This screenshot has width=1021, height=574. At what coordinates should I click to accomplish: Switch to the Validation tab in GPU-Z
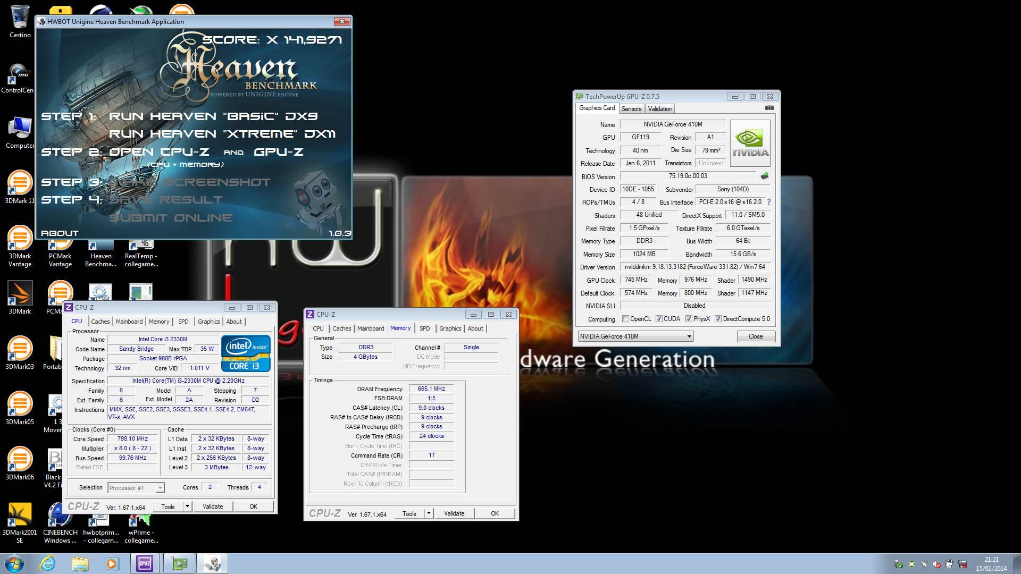tap(660, 109)
